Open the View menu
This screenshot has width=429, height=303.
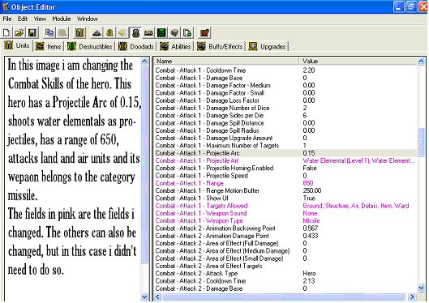[x=40, y=19]
